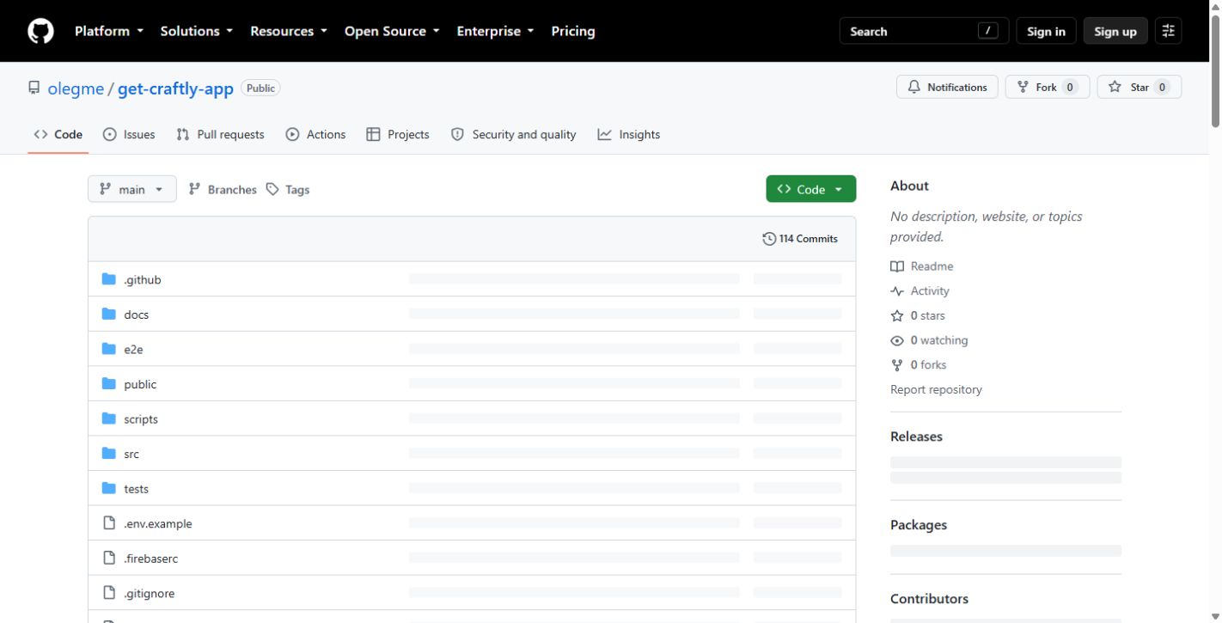Open appearance settings sliders icon
This screenshot has height=623, width=1222.
1168,31
